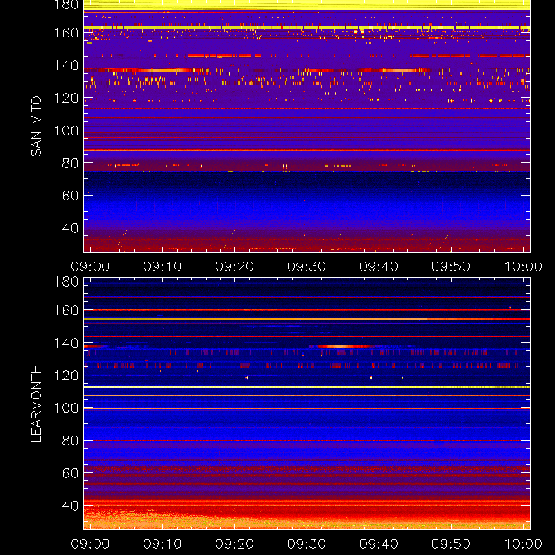555x555 pixels.
Task: Click 09:50 time label under San Vito plot
Action: tap(451, 266)
